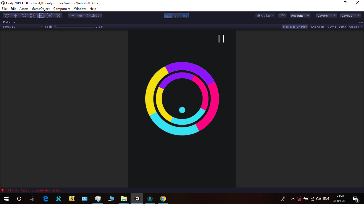Open the notification center
This screenshot has height=204, width=364.
[355, 199]
